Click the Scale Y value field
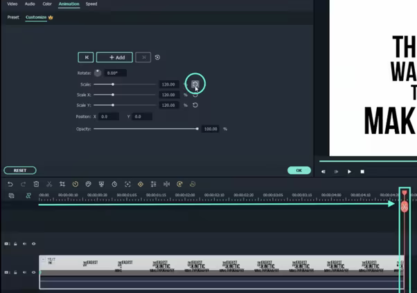This screenshot has width=417, height=293. pos(168,105)
